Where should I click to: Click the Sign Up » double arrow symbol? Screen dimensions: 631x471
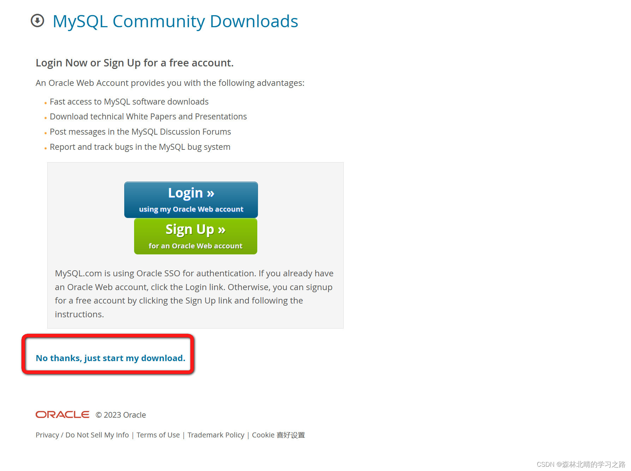tap(222, 230)
